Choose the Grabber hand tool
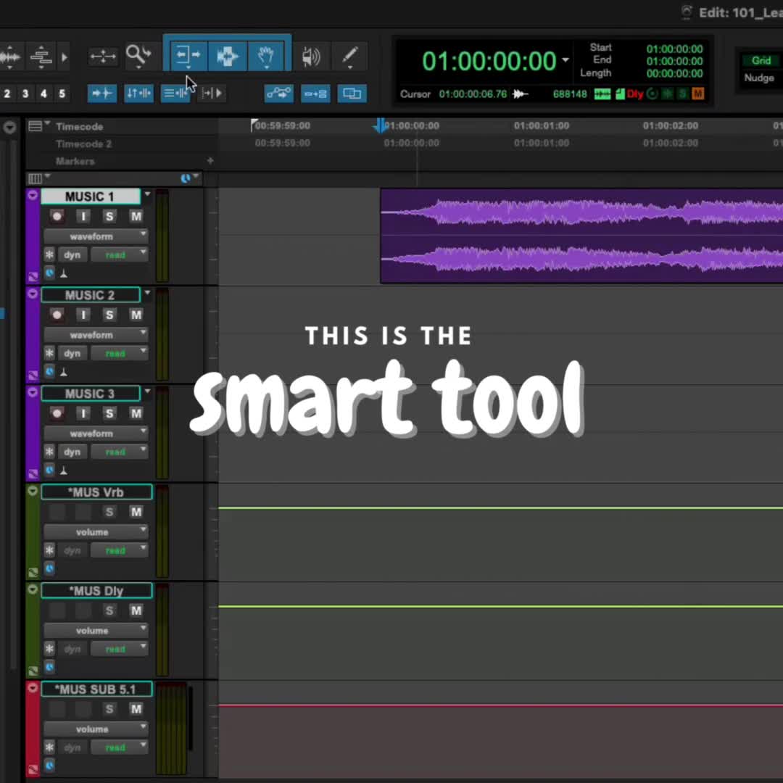Viewport: 783px width, 783px height. (x=266, y=55)
